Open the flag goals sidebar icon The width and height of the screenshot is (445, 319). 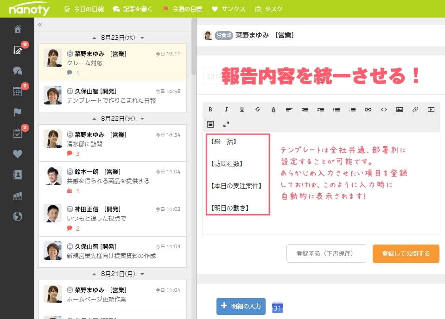click(18, 112)
